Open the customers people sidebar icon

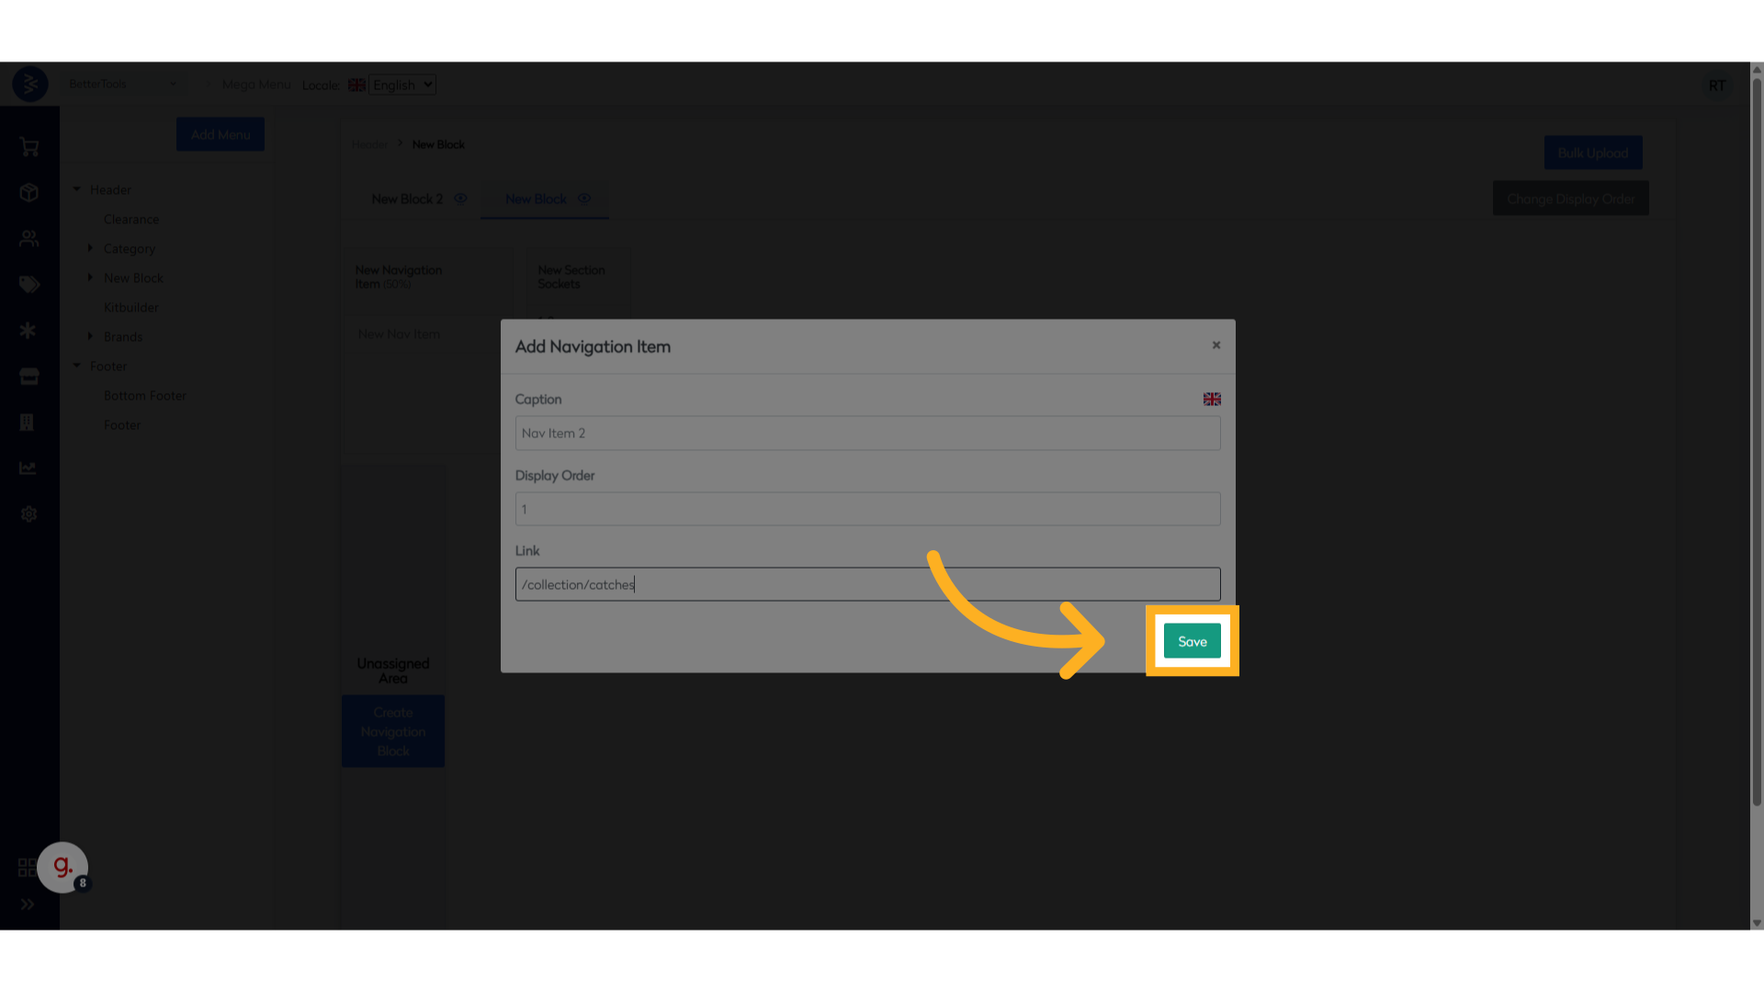coord(28,239)
